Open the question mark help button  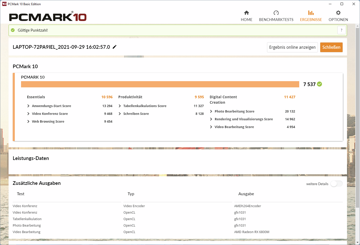[x=342, y=30]
